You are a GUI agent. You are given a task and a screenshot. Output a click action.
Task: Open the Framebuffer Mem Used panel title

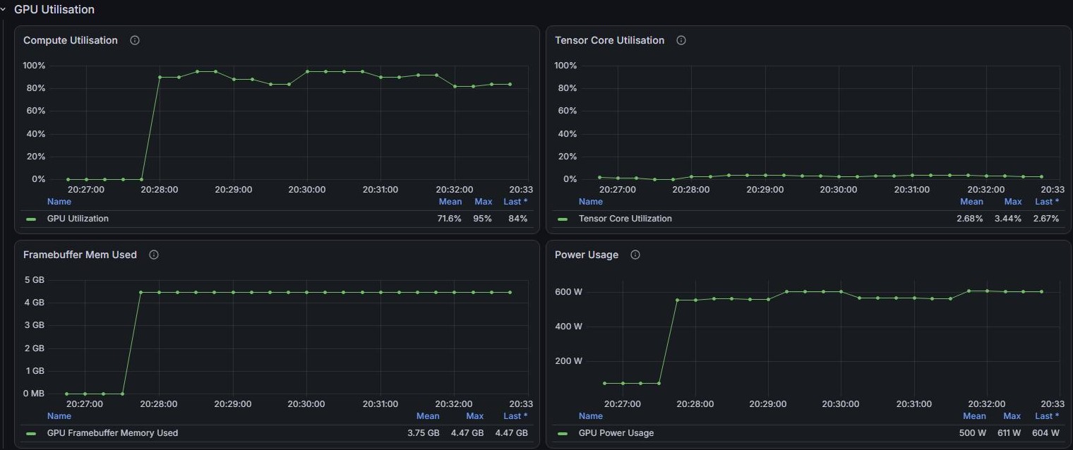(x=80, y=255)
